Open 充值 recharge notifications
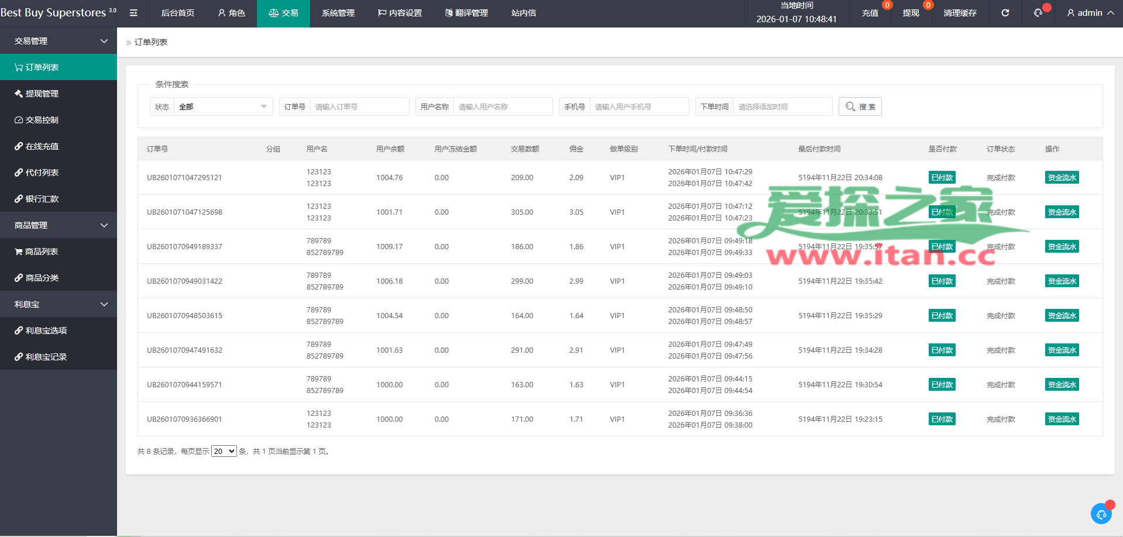 (x=870, y=13)
